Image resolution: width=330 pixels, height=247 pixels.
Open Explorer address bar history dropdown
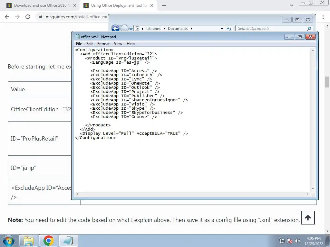pos(222,29)
